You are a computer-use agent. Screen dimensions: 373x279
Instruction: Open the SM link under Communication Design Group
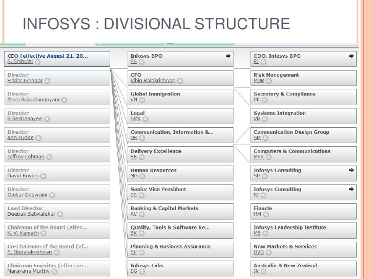[257, 137]
